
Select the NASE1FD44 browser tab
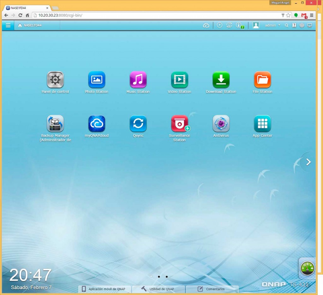27,8
